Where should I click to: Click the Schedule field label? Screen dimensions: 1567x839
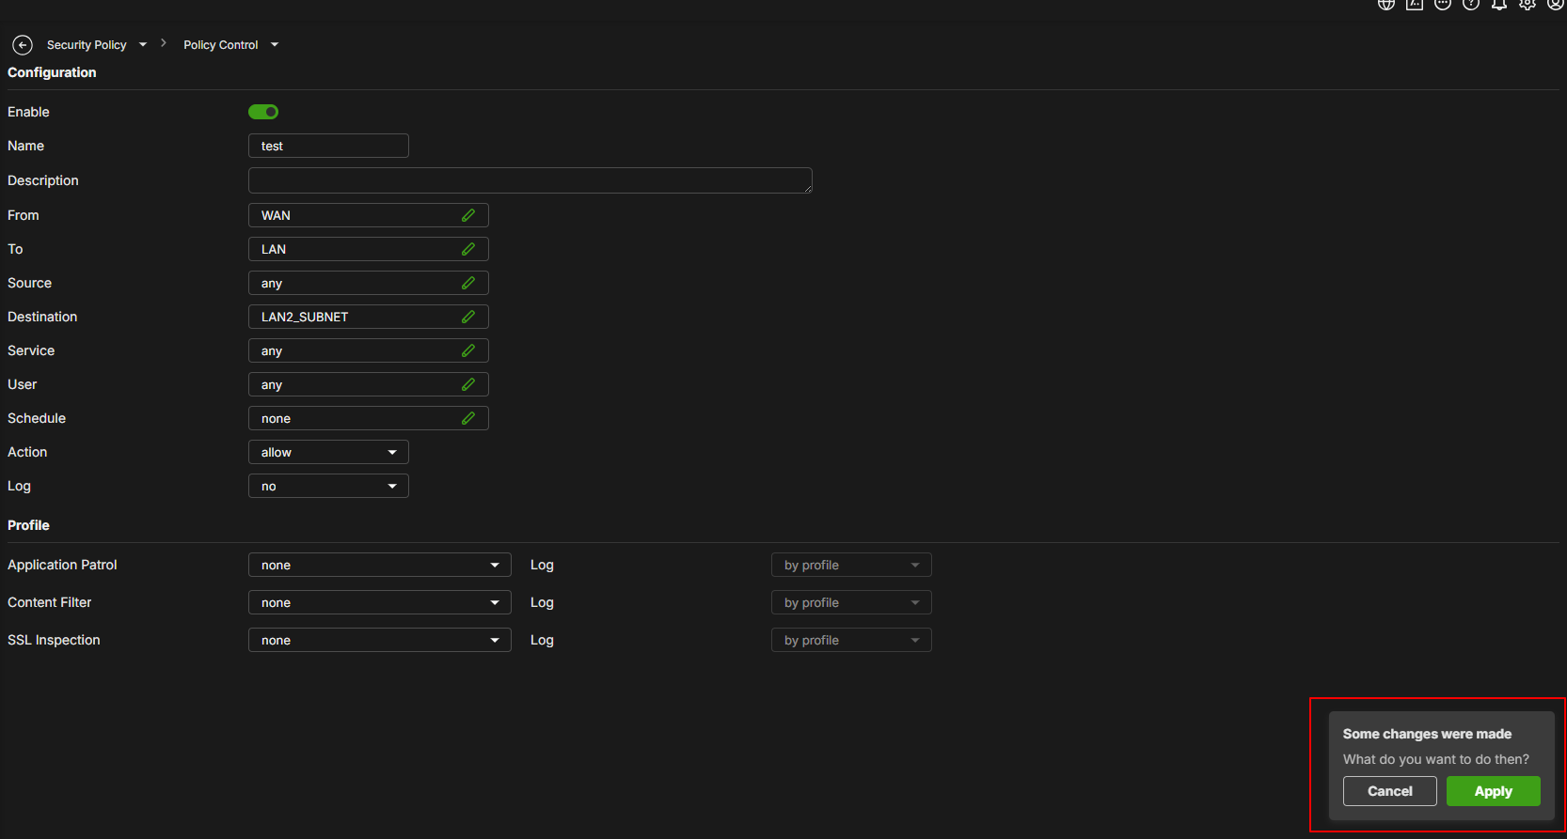(x=37, y=418)
